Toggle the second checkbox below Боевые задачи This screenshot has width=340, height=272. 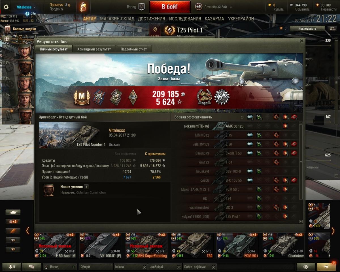tap(20, 41)
